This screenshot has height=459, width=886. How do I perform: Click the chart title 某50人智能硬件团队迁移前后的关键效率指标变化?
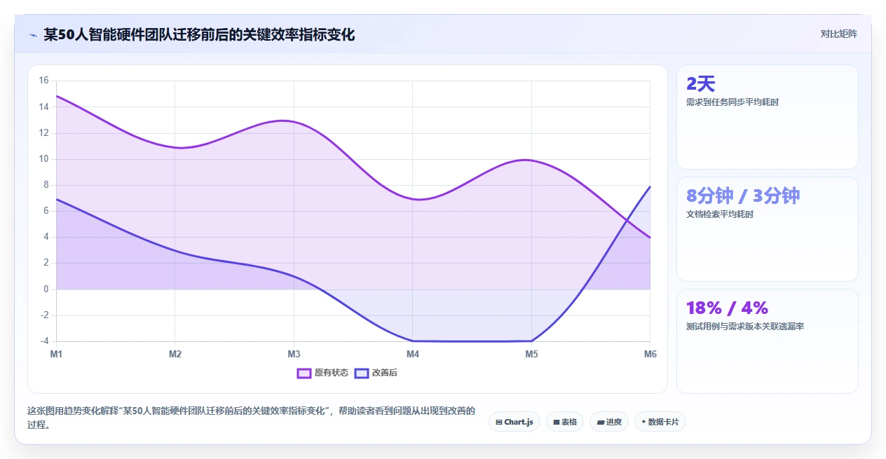tap(199, 34)
